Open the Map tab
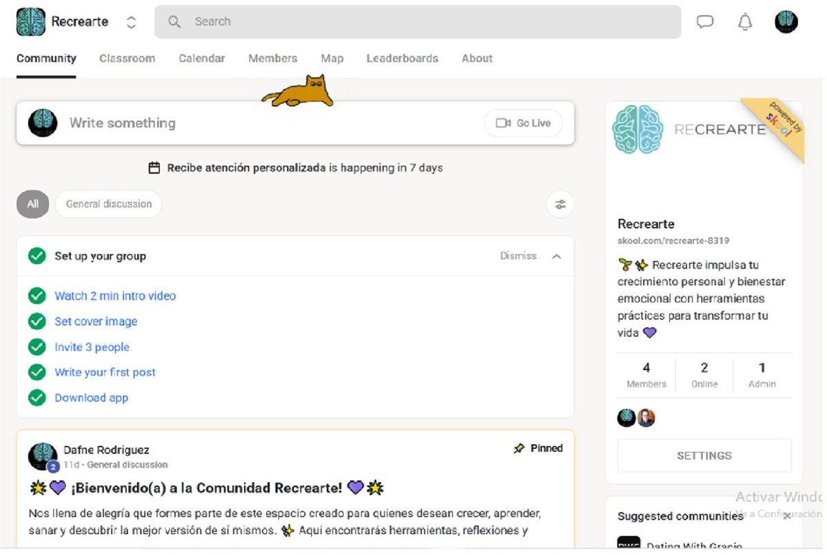Screen dimensions: 827x555 pyautogui.click(x=332, y=59)
